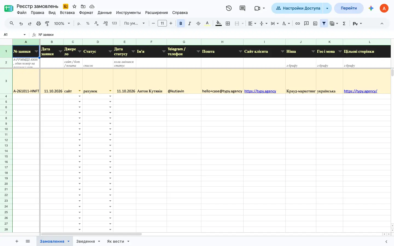The height and width of the screenshot is (246, 394).
Task: Open the Статус dropdown showing рахунок
Action: pyautogui.click(x=110, y=91)
